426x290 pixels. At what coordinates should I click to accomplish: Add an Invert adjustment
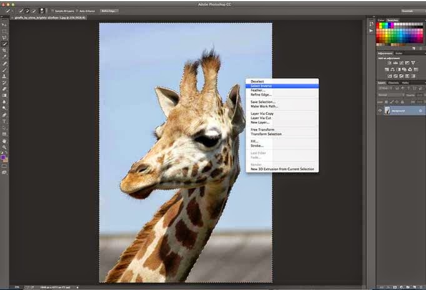pyautogui.click(x=390, y=76)
